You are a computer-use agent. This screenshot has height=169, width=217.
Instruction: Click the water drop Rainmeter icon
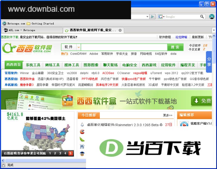coord(82,125)
